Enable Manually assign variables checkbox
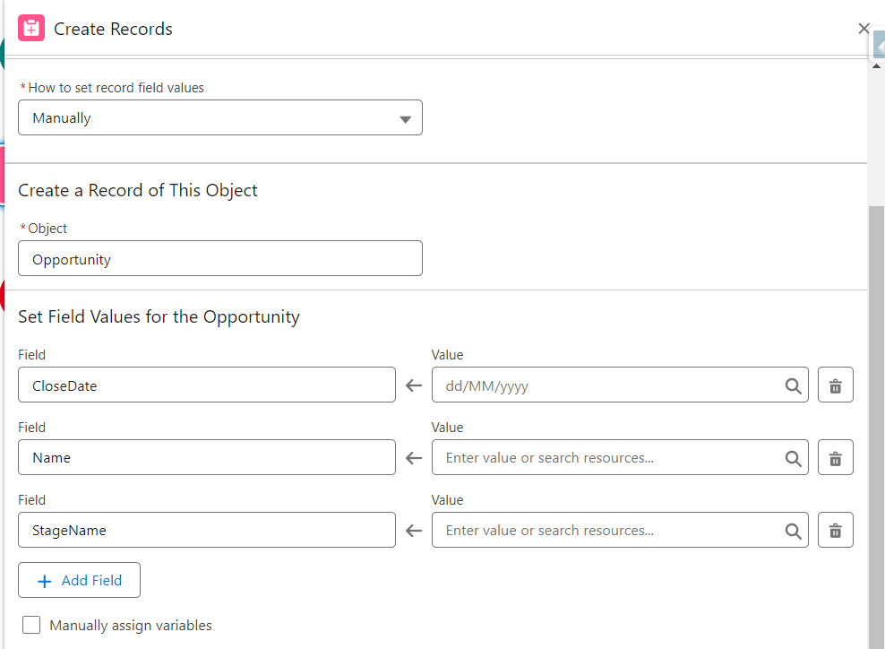 (x=31, y=626)
